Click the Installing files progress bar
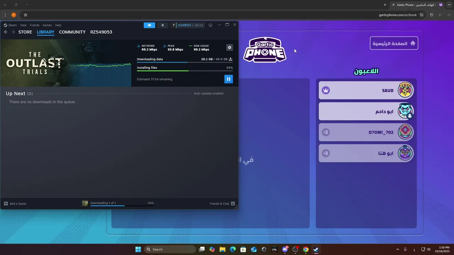 click(x=185, y=71)
